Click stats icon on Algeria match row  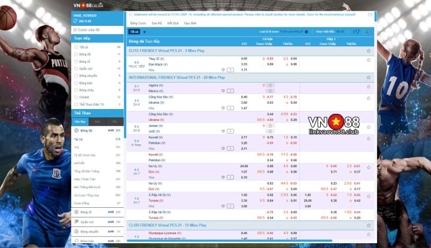pyautogui.click(x=223, y=90)
